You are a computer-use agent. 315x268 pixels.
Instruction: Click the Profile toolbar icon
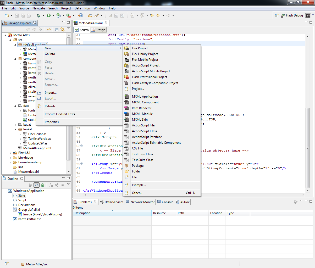coord(59,15)
